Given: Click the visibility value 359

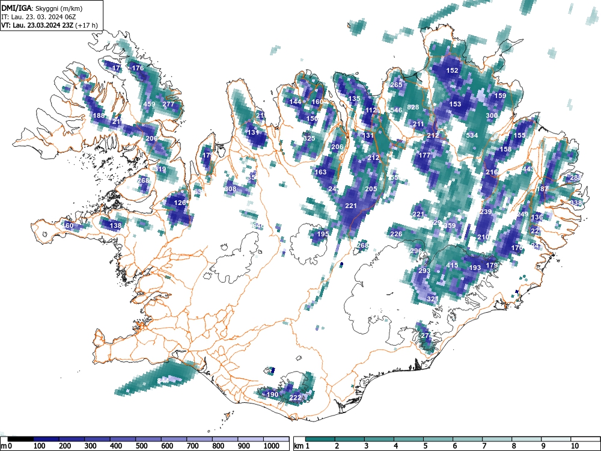Looking at the screenshot, I should pyautogui.click(x=450, y=225).
